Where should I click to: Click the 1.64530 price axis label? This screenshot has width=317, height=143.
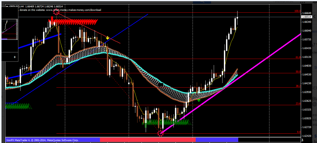click(x=307, y=75)
